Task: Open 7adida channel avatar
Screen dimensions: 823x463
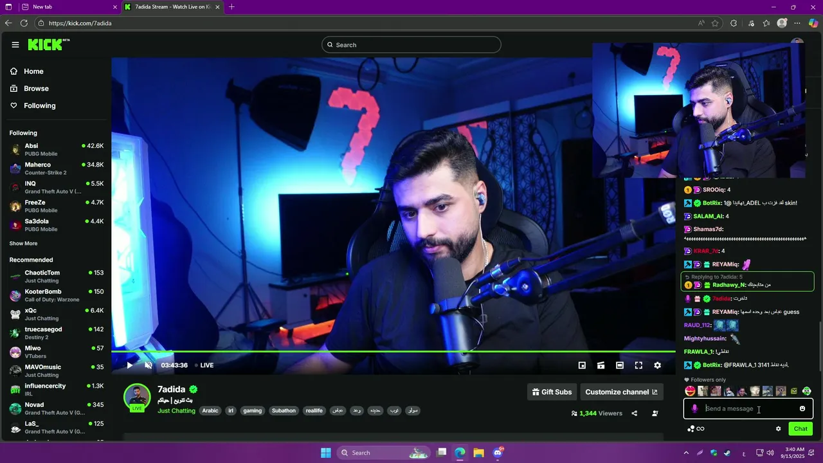Action: (137, 397)
